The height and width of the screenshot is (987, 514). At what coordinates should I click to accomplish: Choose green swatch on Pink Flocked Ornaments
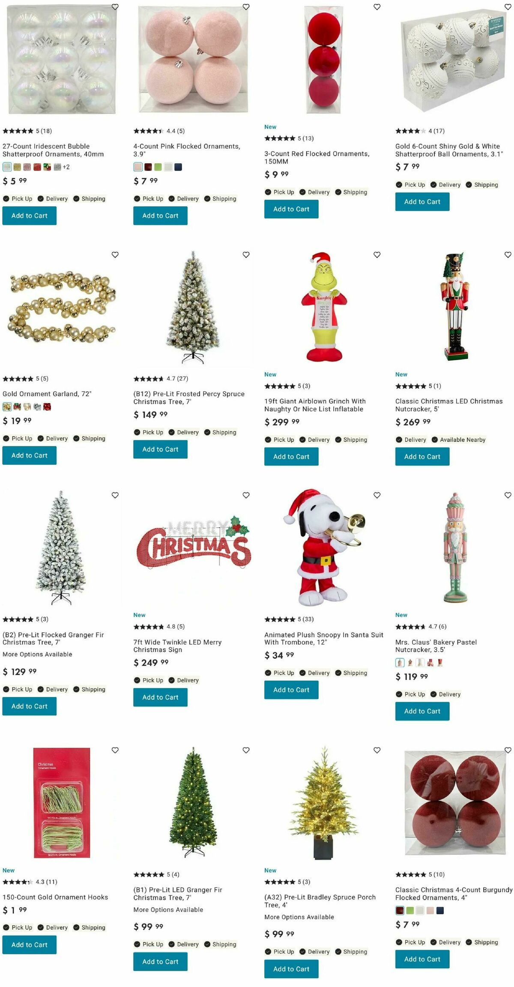[x=158, y=167]
